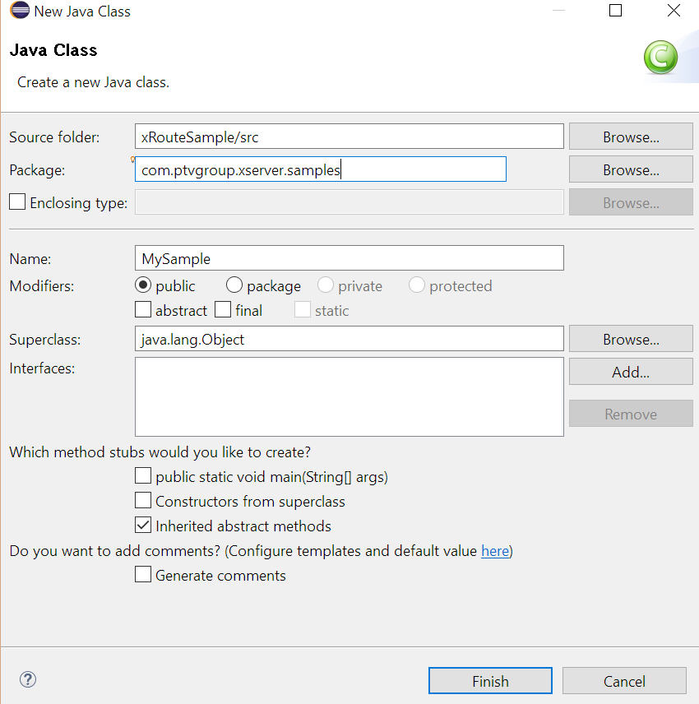Enable Generate comments checkbox
The width and height of the screenshot is (699, 704).
(x=143, y=575)
